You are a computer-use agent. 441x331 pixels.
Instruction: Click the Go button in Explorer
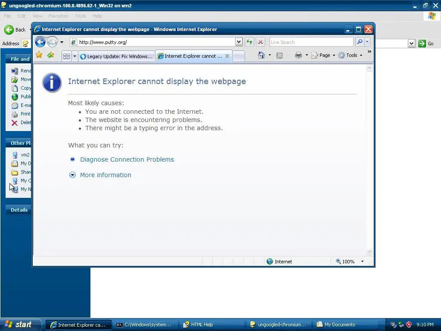pos(426,44)
